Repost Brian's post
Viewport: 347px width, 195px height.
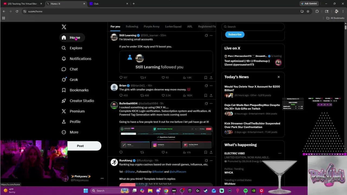click(144, 95)
